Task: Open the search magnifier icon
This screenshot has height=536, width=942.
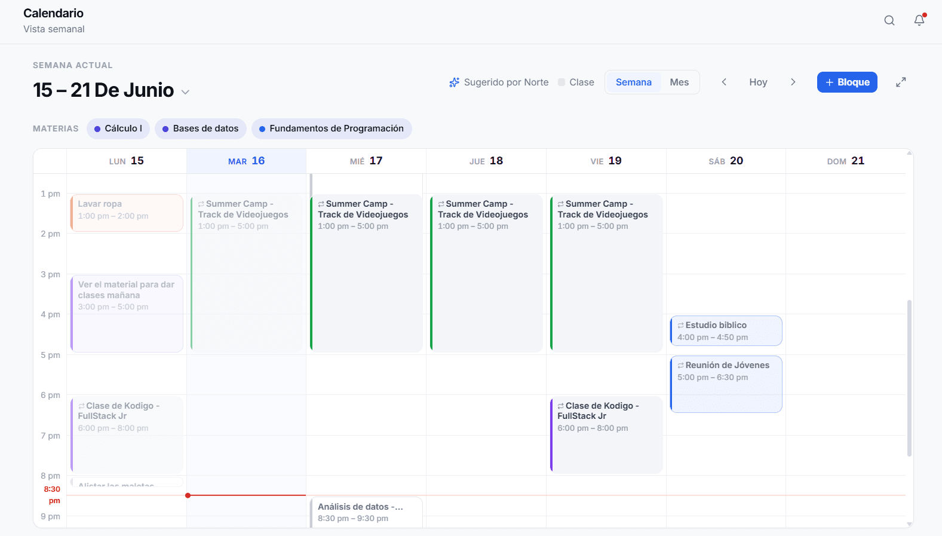Action: coord(889,20)
